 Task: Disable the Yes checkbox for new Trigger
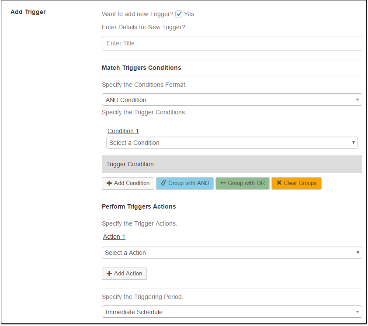179,14
